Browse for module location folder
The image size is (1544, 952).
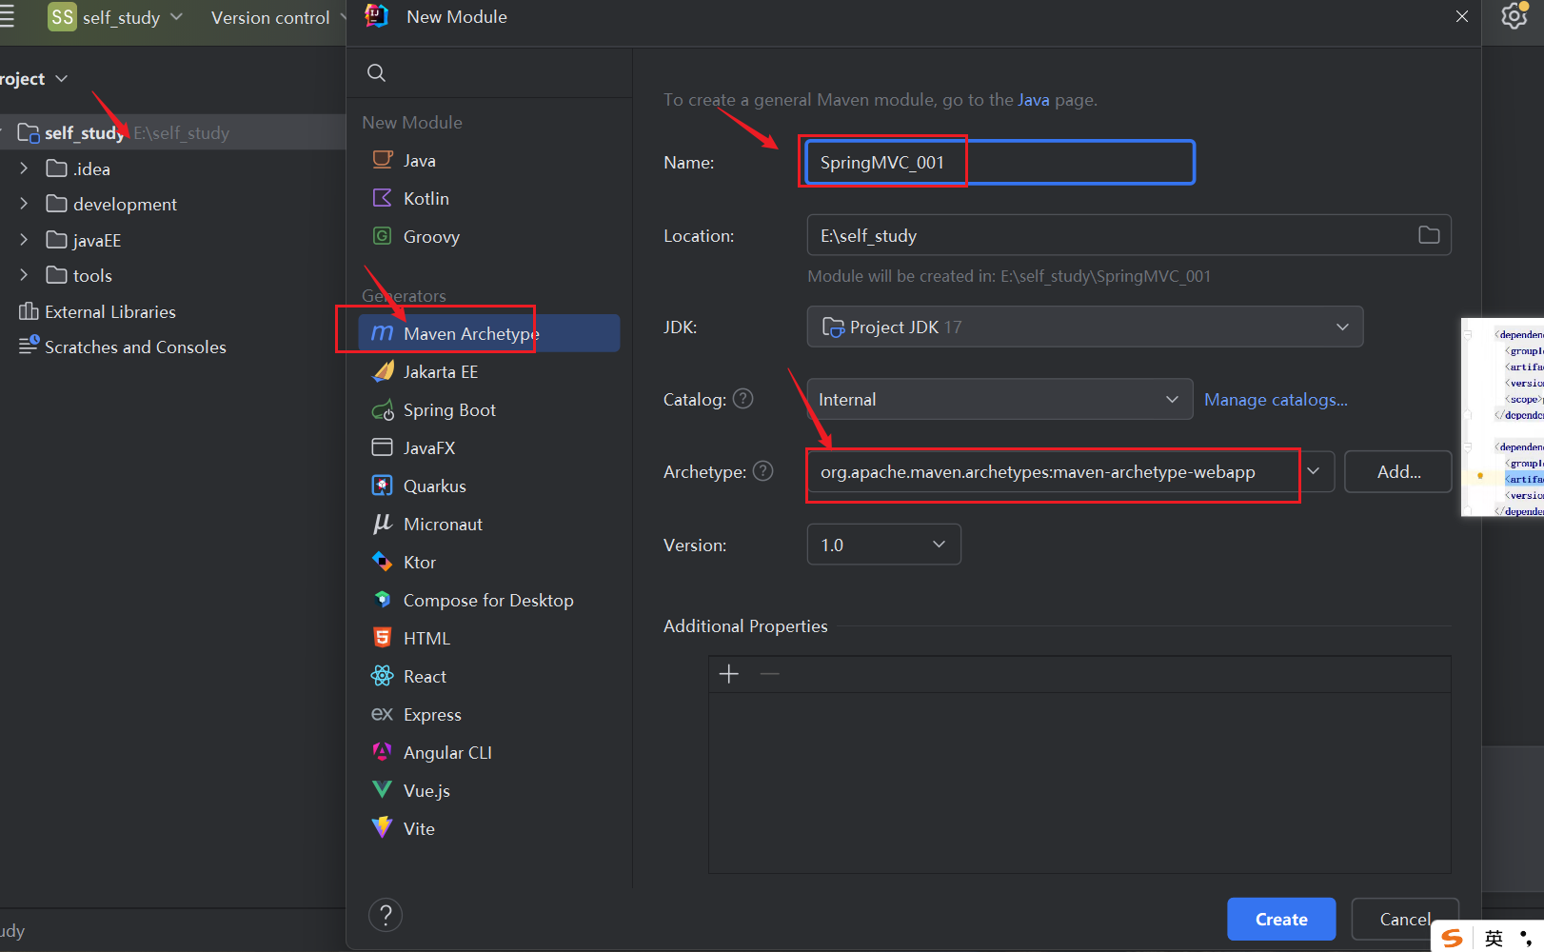point(1429,235)
